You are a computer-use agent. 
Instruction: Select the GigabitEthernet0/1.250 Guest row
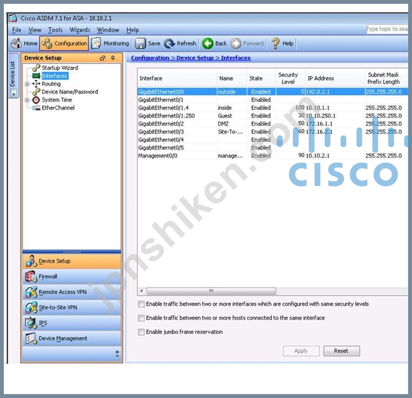click(x=273, y=116)
